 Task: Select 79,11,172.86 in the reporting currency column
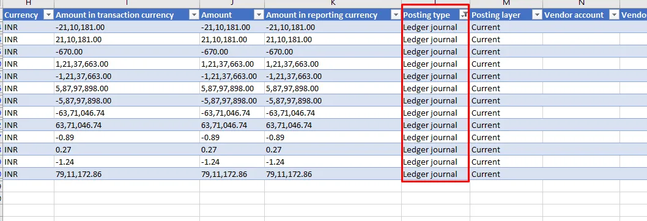coord(333,174)
